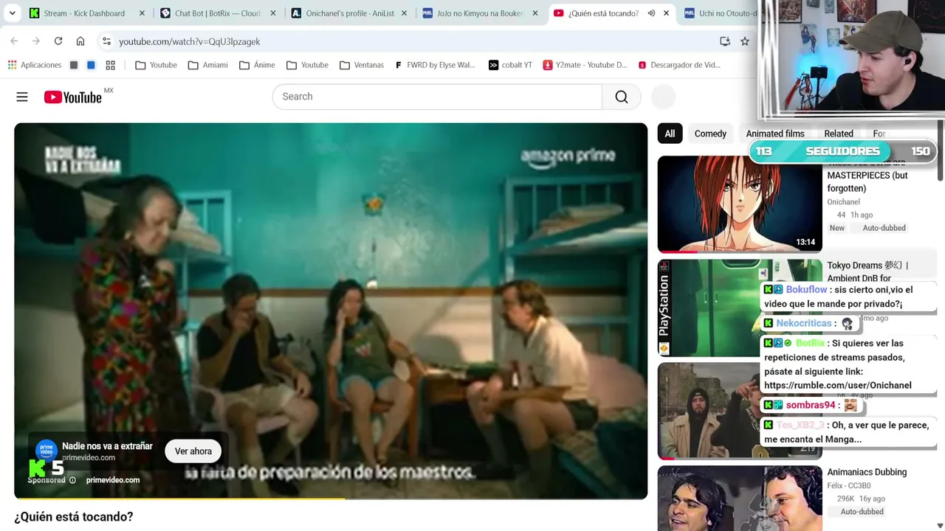Click the Amazon Prime ad video player
This screenshot has width=945, height=531.
click(x=331, y=311)
